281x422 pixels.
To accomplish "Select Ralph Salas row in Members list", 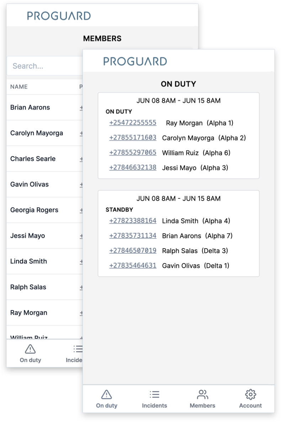I will tap(45, 287).
